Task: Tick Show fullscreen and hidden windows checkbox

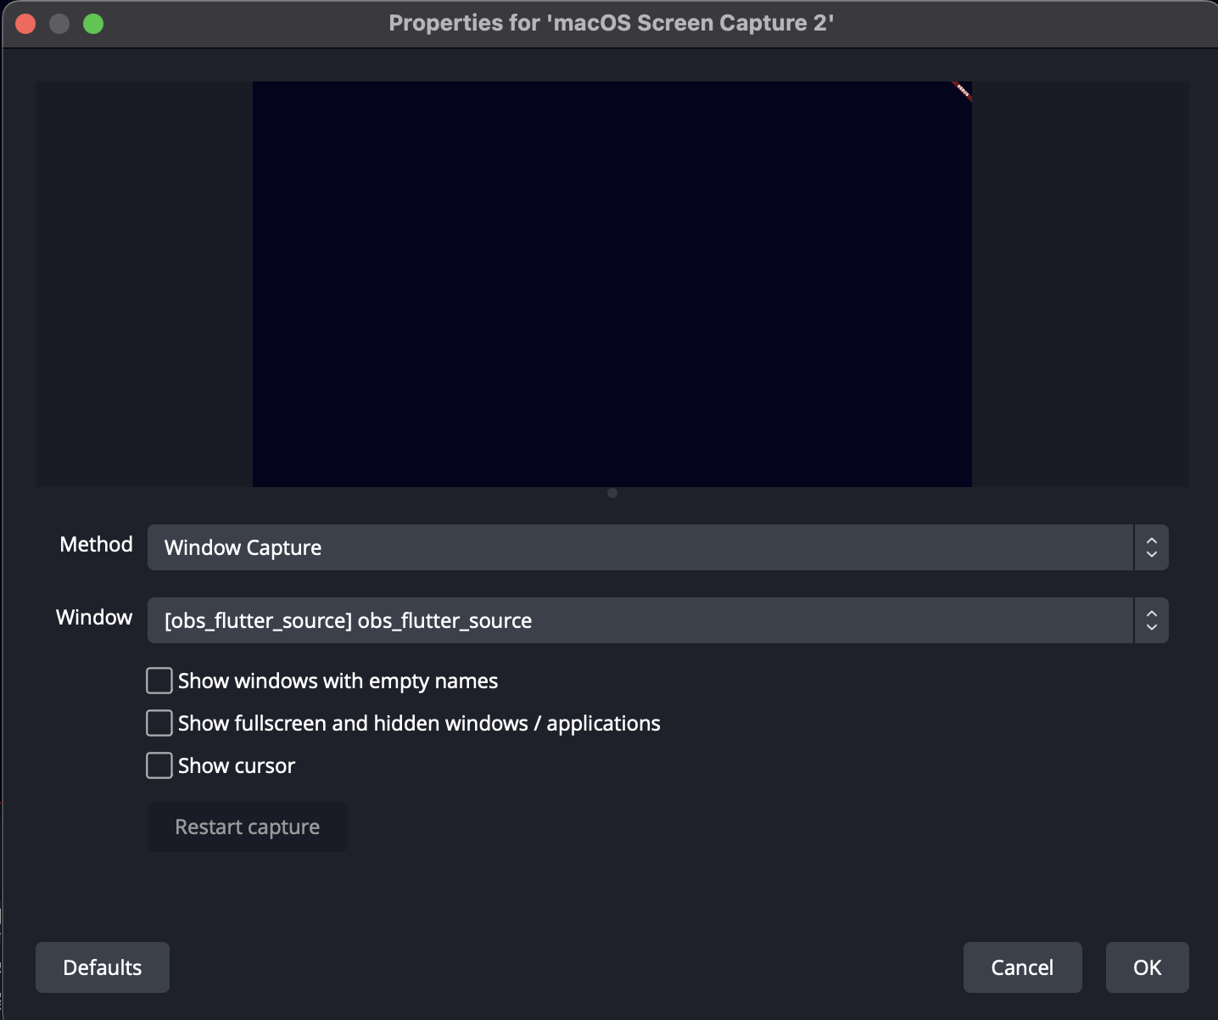Action: point(159,723)
